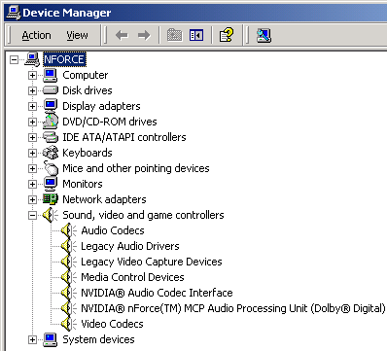This screenshot has height=351, width=387.
Task: Click the Monitors icon
Action: 51,184
